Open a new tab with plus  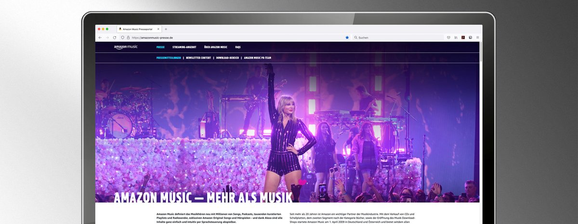click(x=166, y=29)
